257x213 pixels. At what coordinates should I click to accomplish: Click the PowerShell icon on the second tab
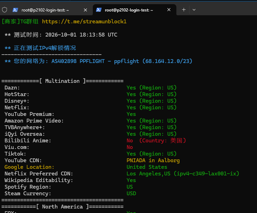(x=99, y=10)
